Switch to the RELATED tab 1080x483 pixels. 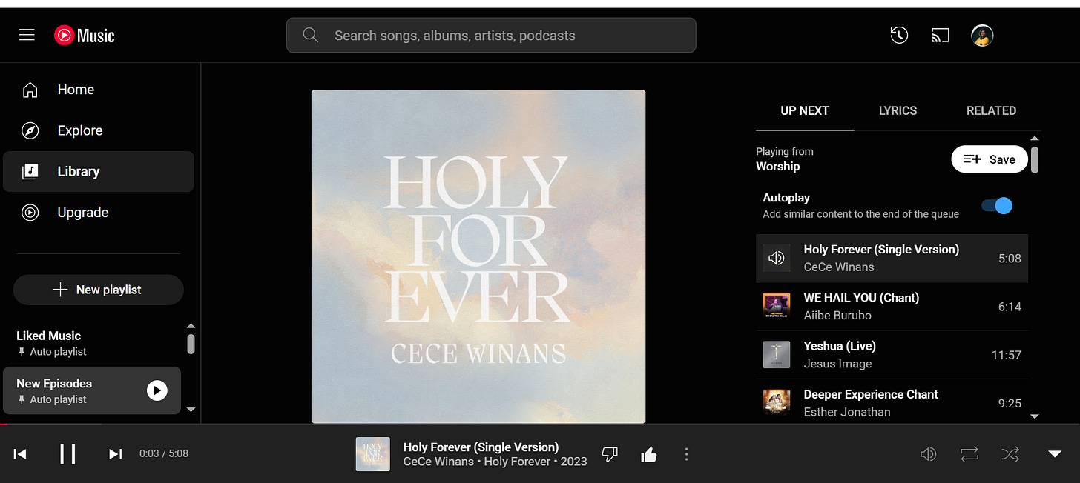[x=991, y=110]
